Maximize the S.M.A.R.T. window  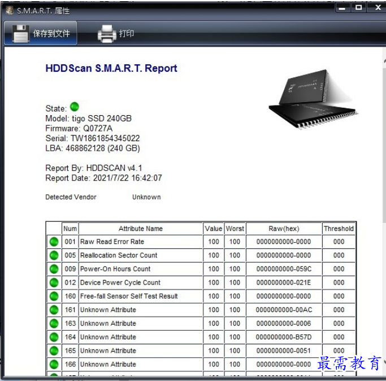[359, 8]
